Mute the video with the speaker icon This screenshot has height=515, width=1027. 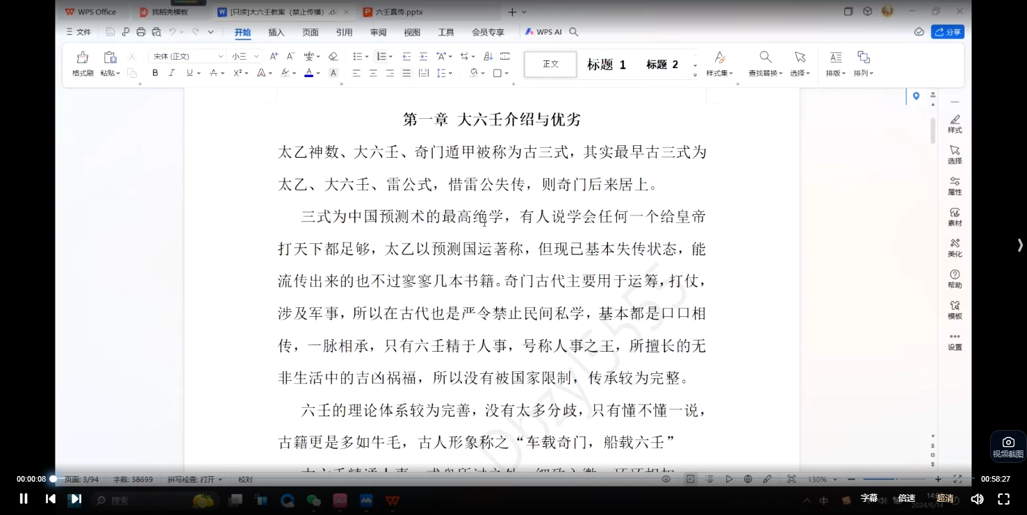(977, 498)
